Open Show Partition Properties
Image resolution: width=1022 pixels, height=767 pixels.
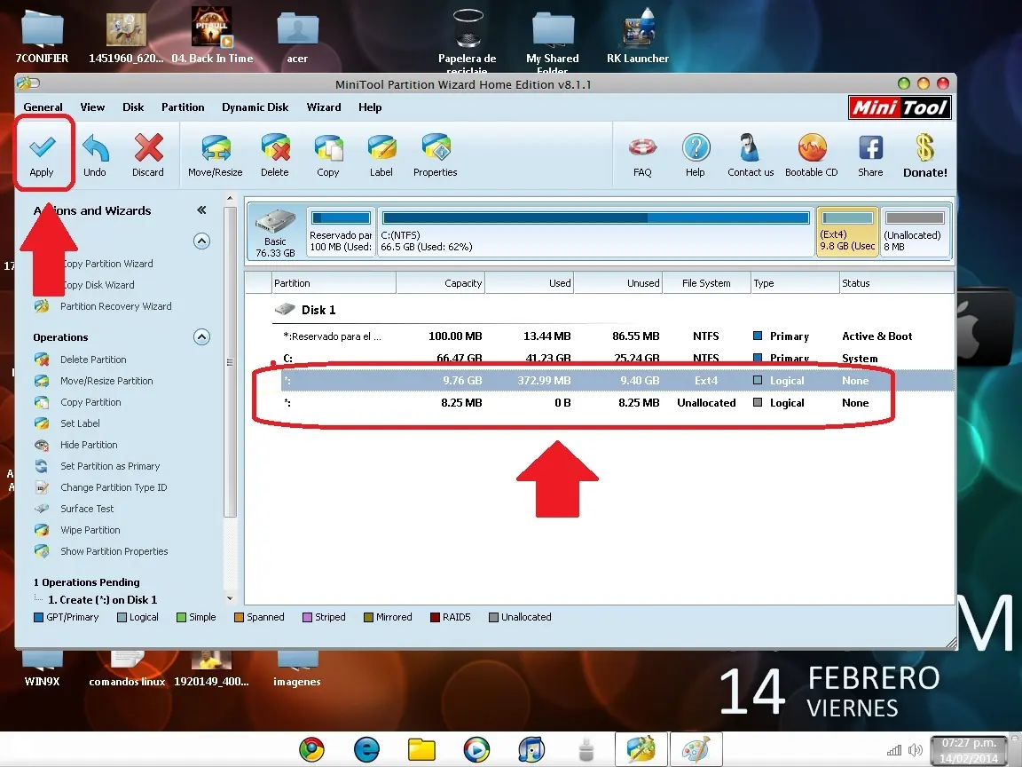click(x=114, y=551)
